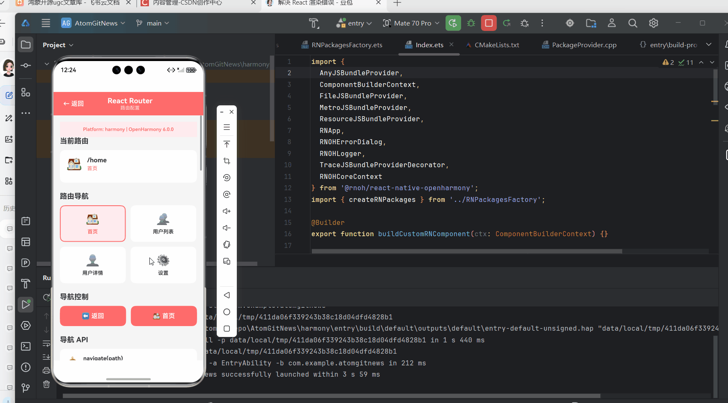Viewport: 728px width, 403px height.
Task: Click the @Builder decorator text
Action: coord(328,223)
